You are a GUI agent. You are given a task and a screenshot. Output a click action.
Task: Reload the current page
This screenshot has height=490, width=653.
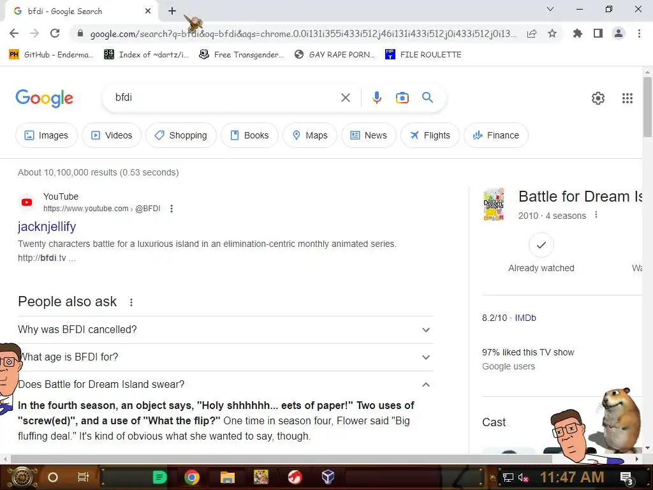click(x=55, y=33)
